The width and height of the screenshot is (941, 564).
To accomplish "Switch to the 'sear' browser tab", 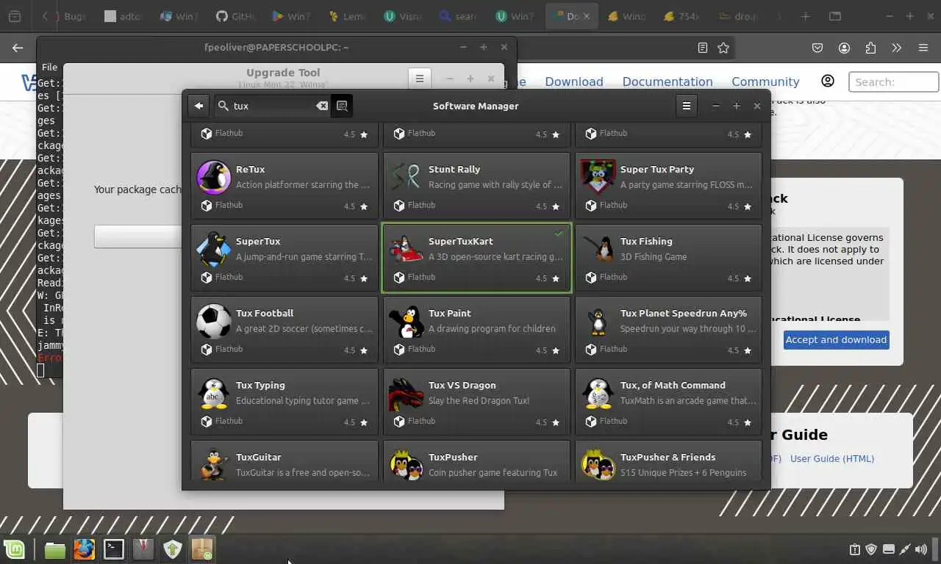I will [459, 16].
